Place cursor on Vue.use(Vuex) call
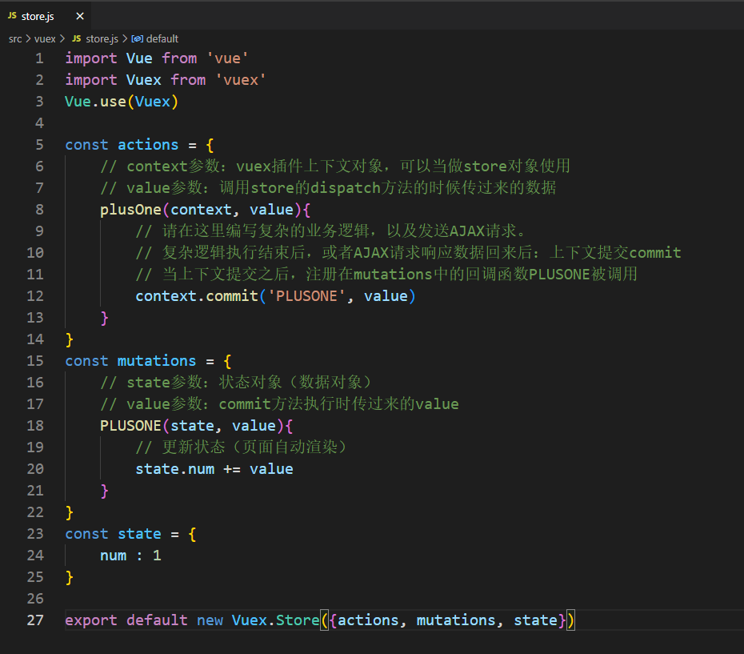 coord(122,102)
